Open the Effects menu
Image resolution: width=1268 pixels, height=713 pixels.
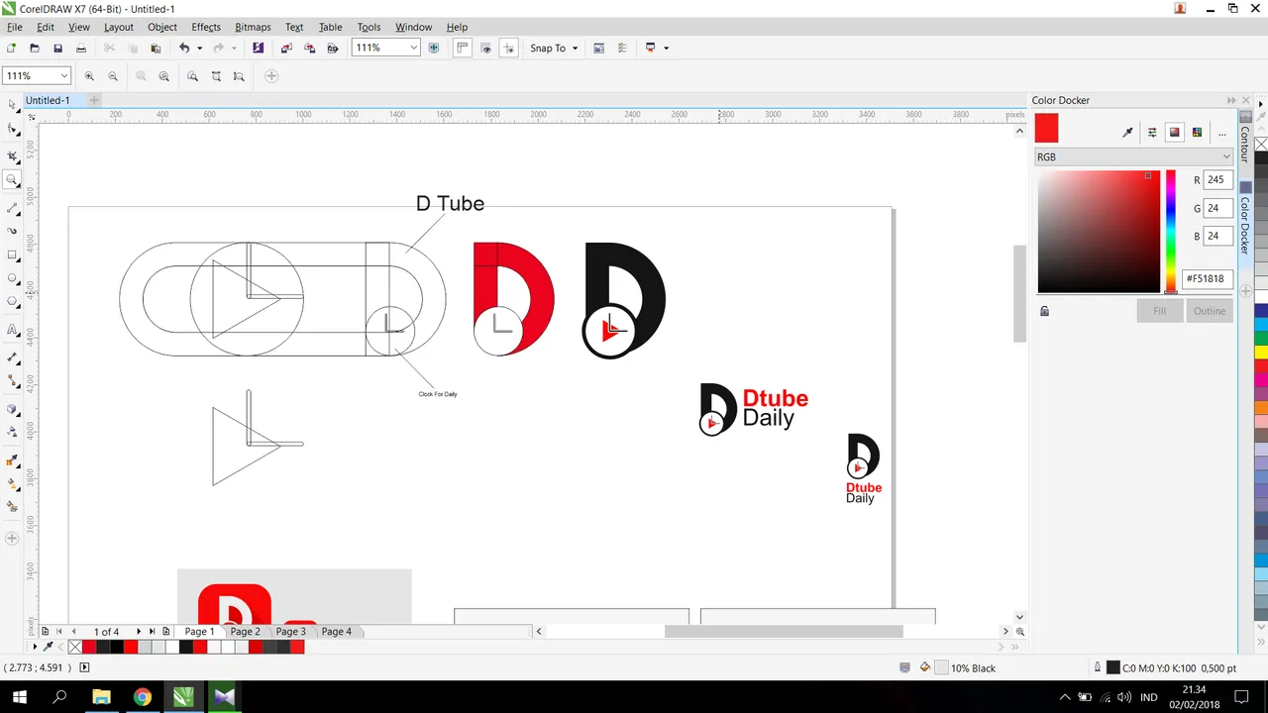click(x=206, y=27)
